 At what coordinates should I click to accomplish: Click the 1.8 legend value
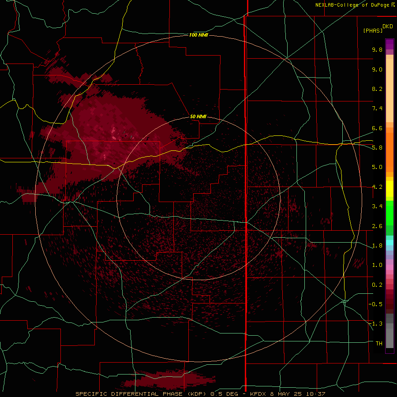click(x=377, y=246)
